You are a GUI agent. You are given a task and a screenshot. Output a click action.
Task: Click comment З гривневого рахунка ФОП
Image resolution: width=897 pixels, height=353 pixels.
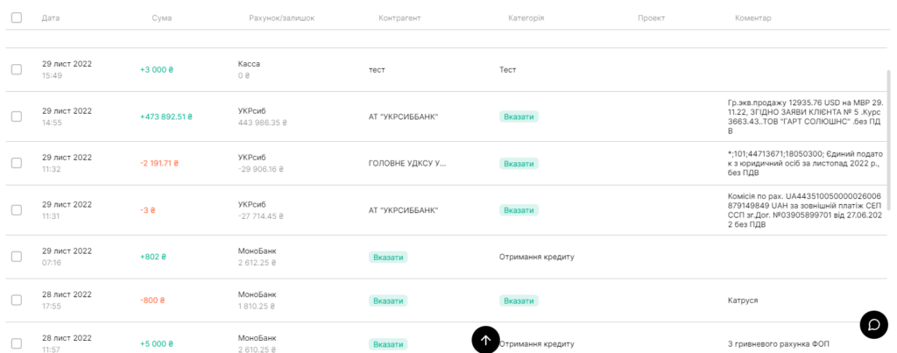tap(778, 344)
